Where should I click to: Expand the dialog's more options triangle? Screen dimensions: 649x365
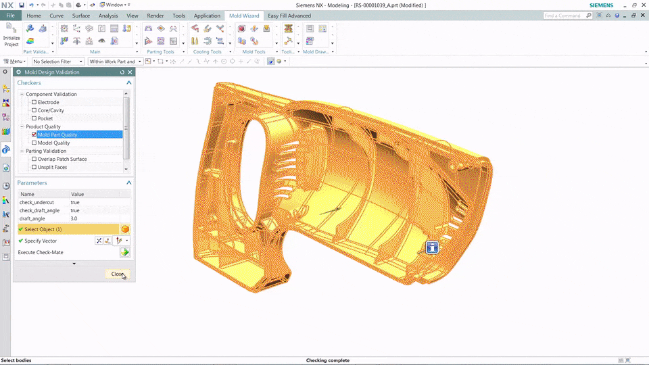point(74,264)
